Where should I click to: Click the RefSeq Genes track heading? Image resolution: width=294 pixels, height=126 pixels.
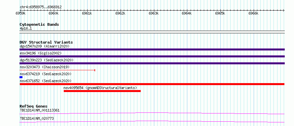click(34, 106)
